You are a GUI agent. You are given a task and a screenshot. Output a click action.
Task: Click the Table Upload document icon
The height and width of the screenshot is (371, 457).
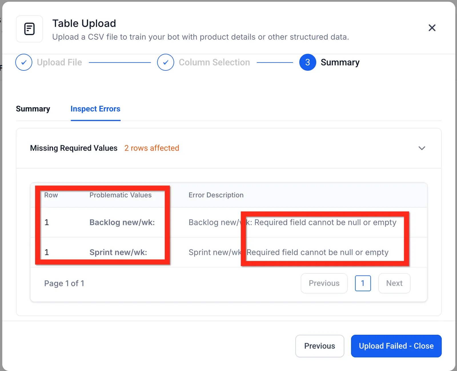click(29, 29)
